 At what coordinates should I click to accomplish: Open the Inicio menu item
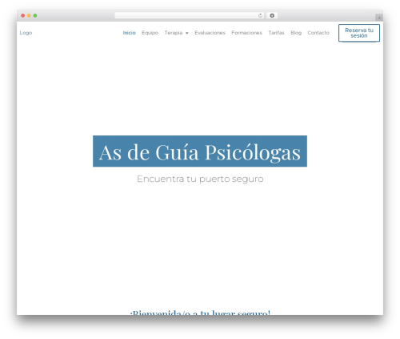coord(129,33)
